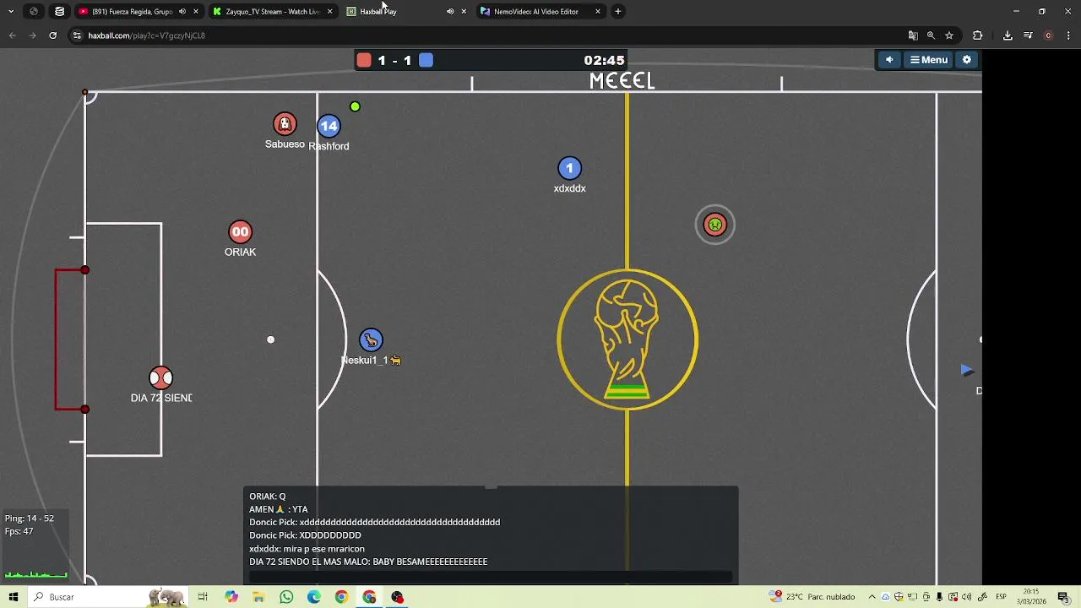The height and width of the screenshot is (608, 1081).
Task: Click the first pinned round-icon tab
Action: (34, 12)
